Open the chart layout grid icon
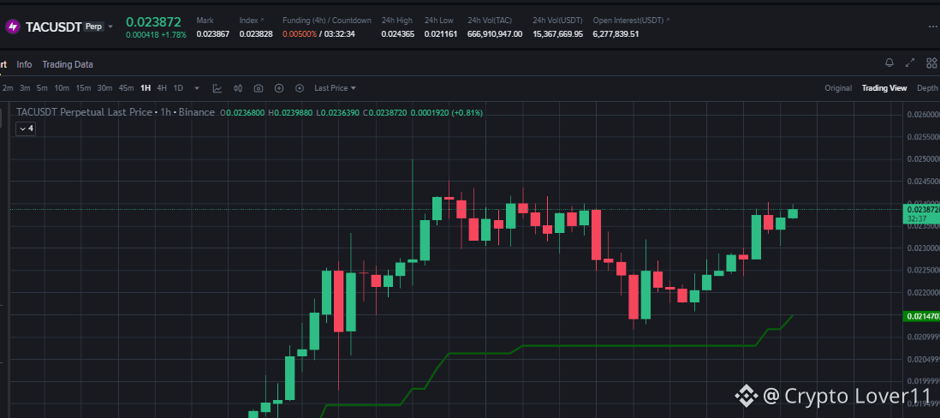Screen dimensions: 940x418 (x=931, y=63)
